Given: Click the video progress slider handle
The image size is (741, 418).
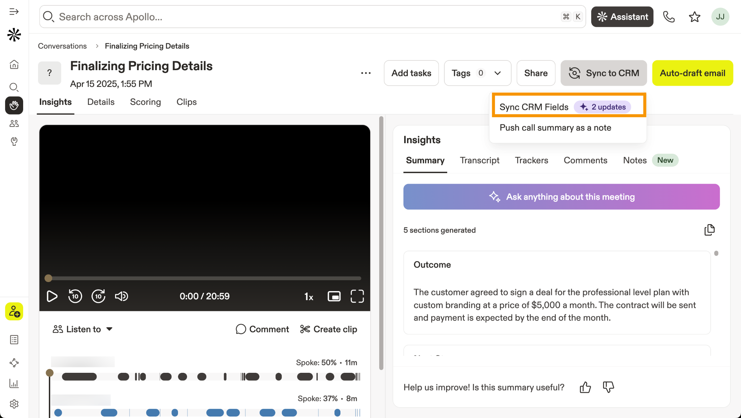Looking at the screenshot, I should click(48, 278).
